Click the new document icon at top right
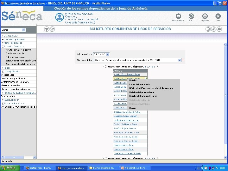 coord(208,29)
